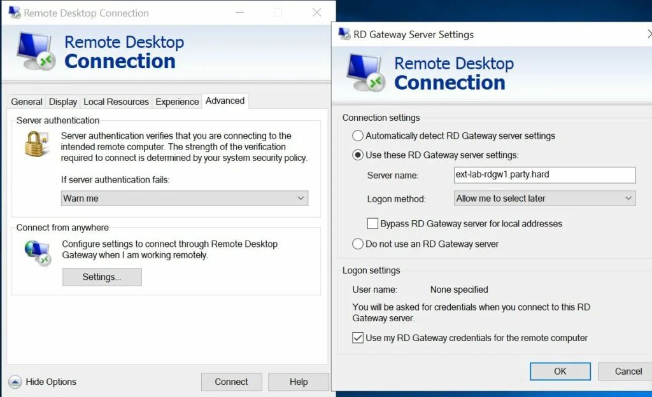This screenshot has height=397, width=652.
Task: Click the Remote Desktop Connection title bar icon
Action: (15, 13)
